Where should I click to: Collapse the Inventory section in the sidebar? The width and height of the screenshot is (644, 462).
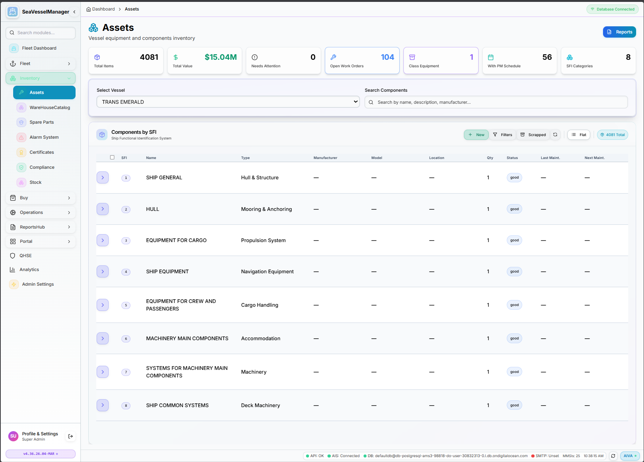[x=69, y=78]
